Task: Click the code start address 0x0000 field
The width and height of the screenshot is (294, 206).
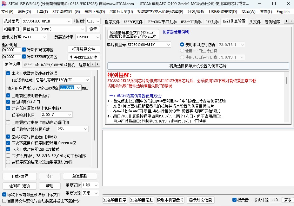Action: tap(11, 50)
